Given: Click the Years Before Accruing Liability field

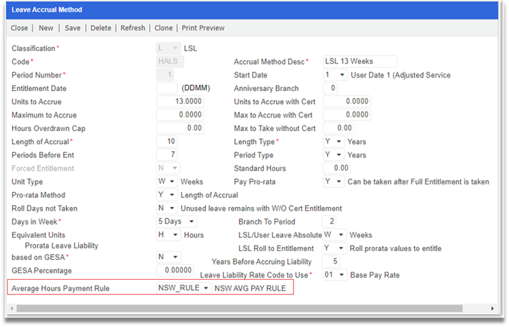Looking at the screenshot, I should (331, 262).
